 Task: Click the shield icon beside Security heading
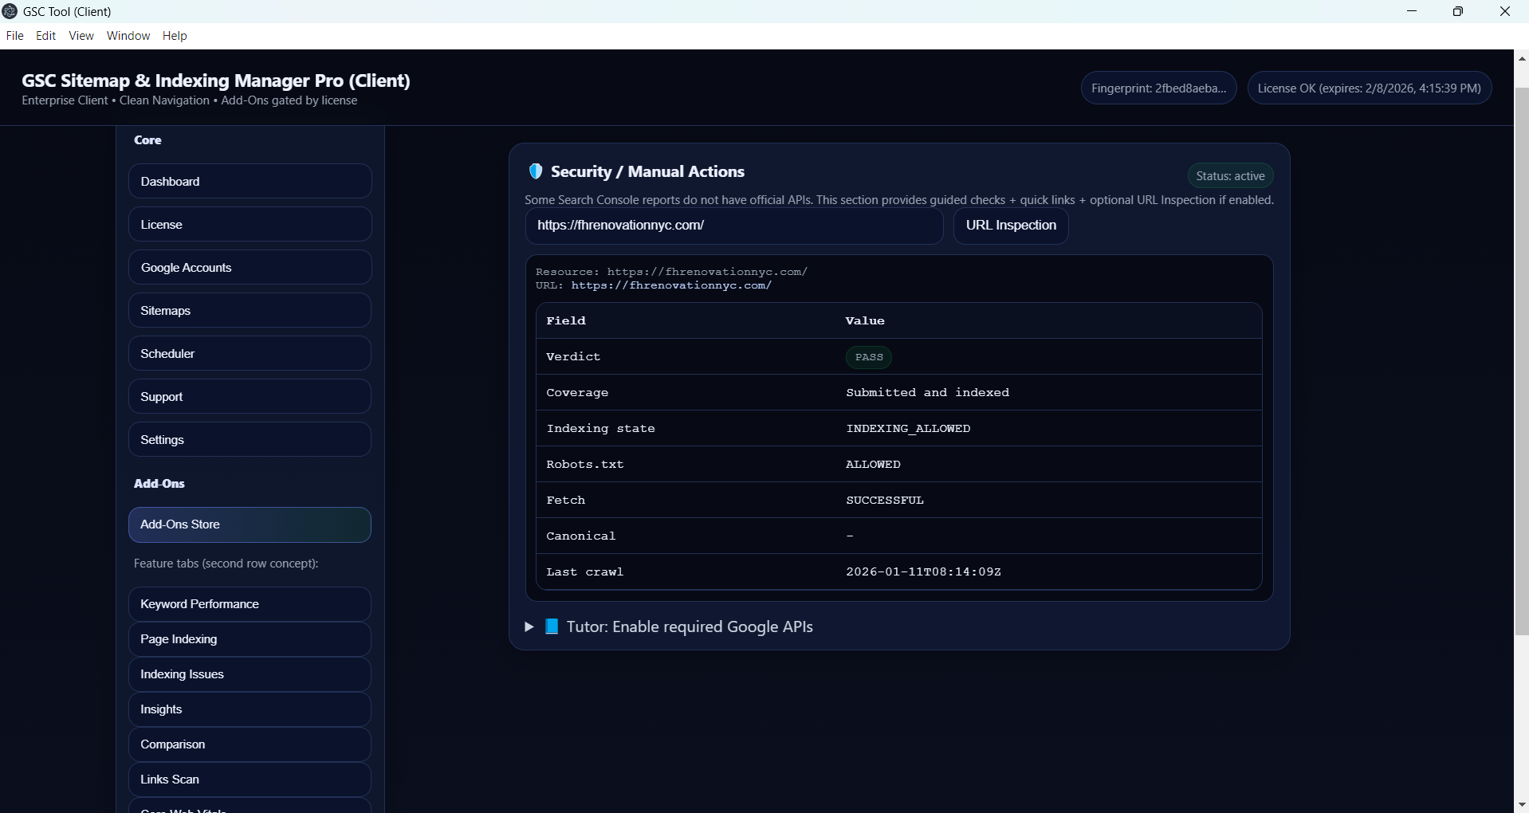point(536,171)
